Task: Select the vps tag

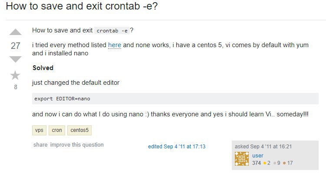Action: click(40, 130)
